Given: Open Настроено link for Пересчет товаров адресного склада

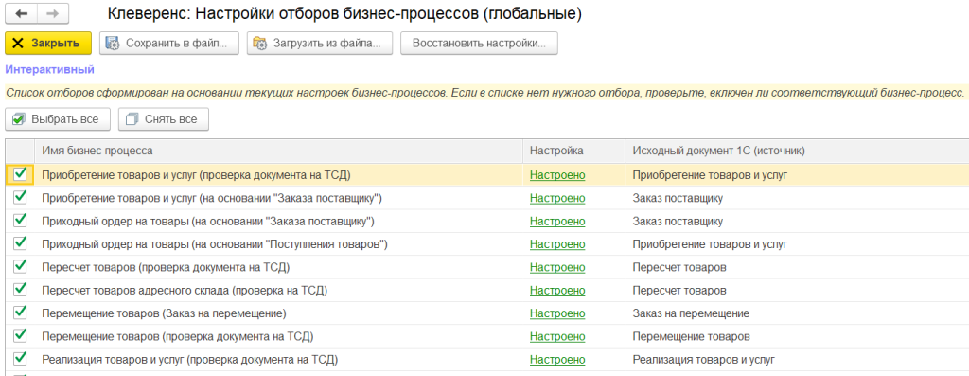Looking at the screenshot, I should coord(557,291).
